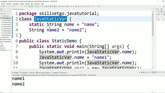165x93 pixels.
Task: Toggle Pin Console
Action: pyautogui.click(x=158, y=72)
